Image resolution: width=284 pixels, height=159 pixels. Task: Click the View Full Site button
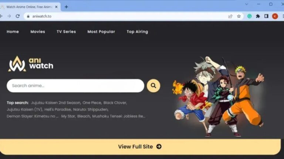[140, 146]
